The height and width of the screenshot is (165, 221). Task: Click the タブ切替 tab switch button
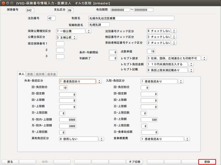(135, 162)
